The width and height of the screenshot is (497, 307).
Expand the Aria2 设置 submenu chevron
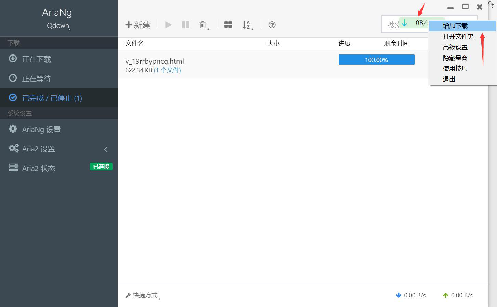coord(106,149)
